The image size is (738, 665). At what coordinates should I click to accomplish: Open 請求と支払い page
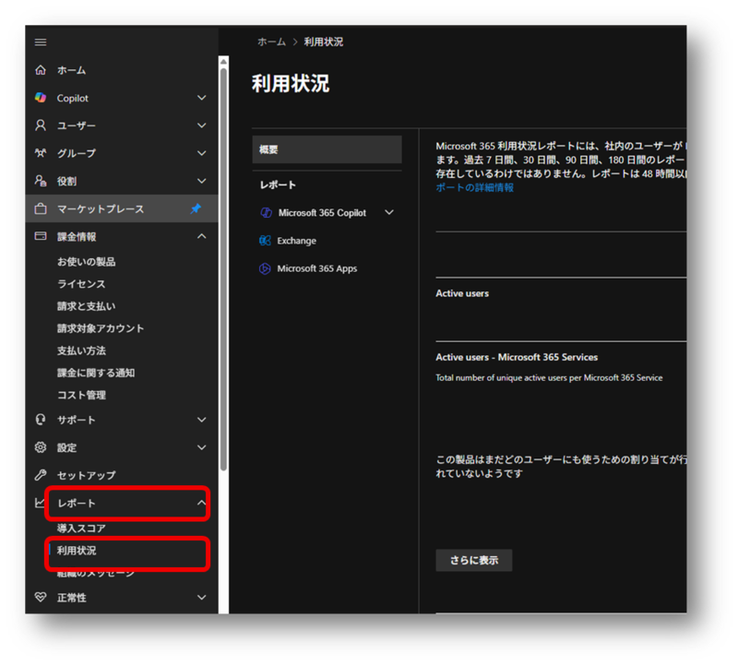click(x=86, y=306)
